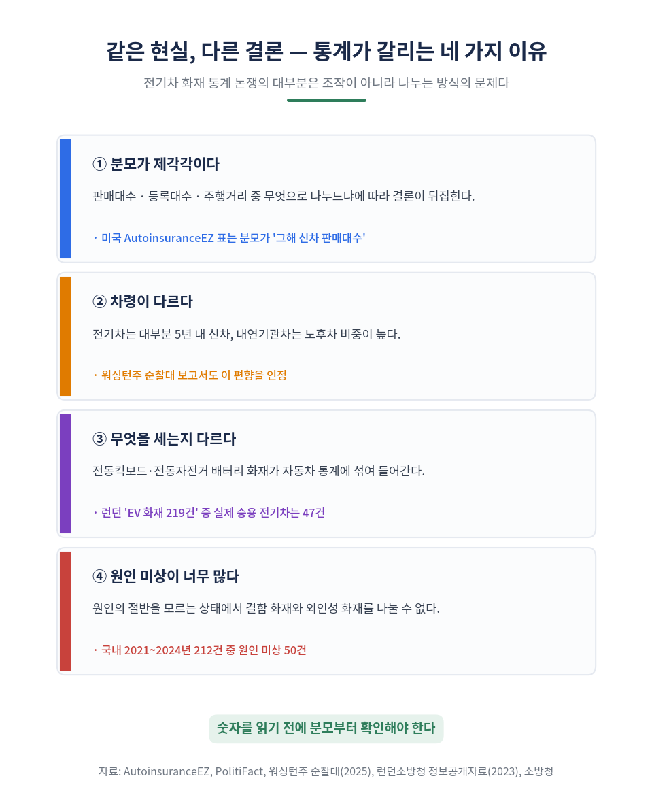The width and height of the screenshot is (652, 806).
Task: Click the heading '③ 무엇을 세는지 다르다'
Action: coord(164,439)
